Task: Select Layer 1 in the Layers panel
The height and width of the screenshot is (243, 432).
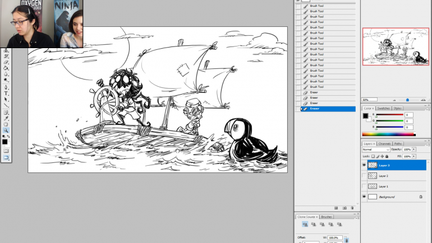Action: (x=393, y=186)
